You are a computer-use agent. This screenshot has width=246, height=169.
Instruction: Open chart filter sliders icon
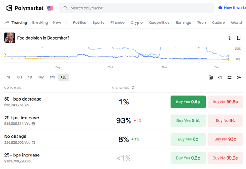click(x=229, y=77)
